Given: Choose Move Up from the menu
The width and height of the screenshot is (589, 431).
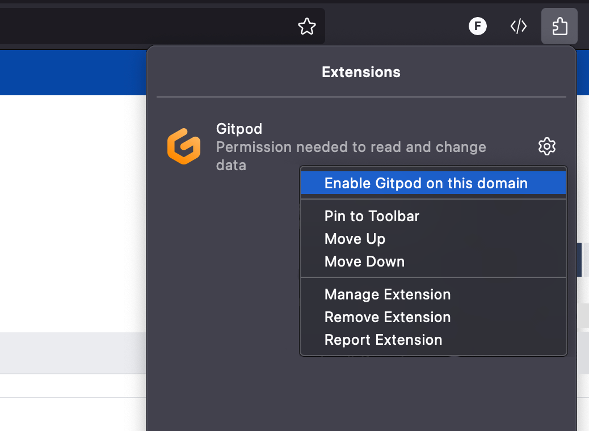Looking at the screenshot, I should (355, 239).
